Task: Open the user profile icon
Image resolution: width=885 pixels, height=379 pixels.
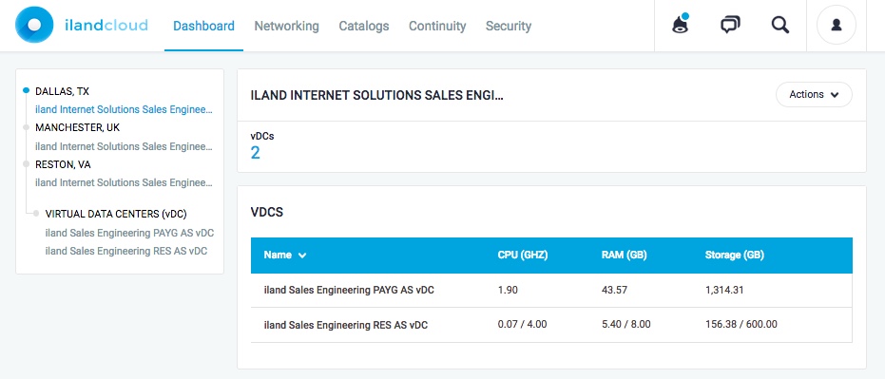Action: (837, 25)
